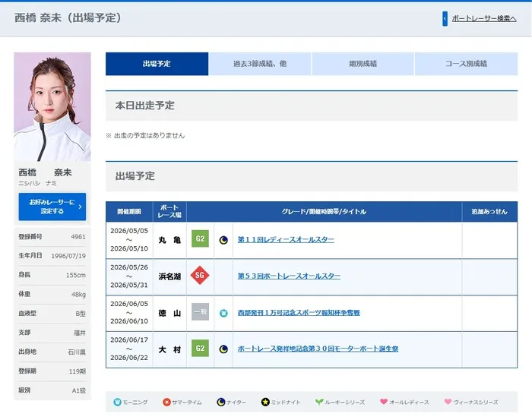Click the note 出走の予定はありません
The image size is (532, 420).
[x=149, y=136]
